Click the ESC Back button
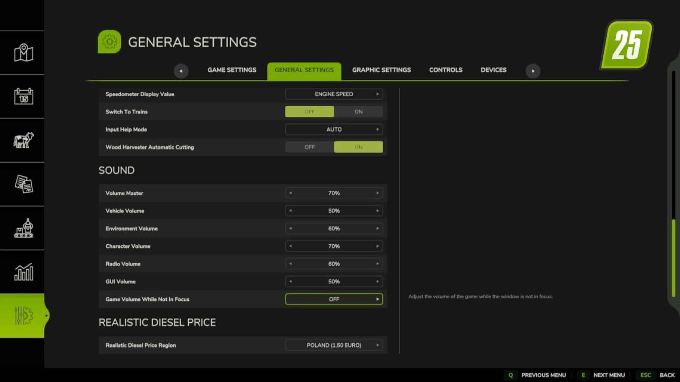 click(657, 375)
